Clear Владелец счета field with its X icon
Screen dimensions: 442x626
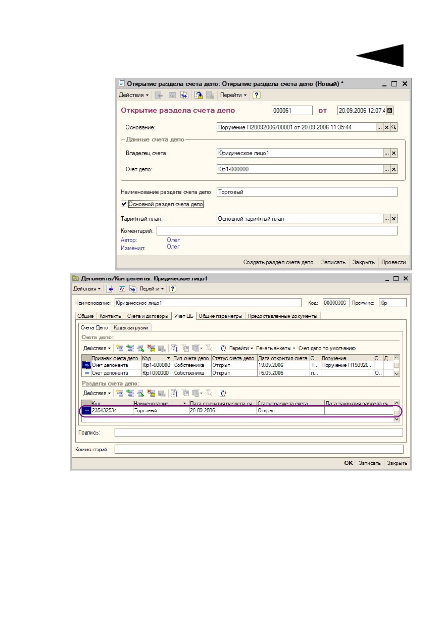(394, 153)
